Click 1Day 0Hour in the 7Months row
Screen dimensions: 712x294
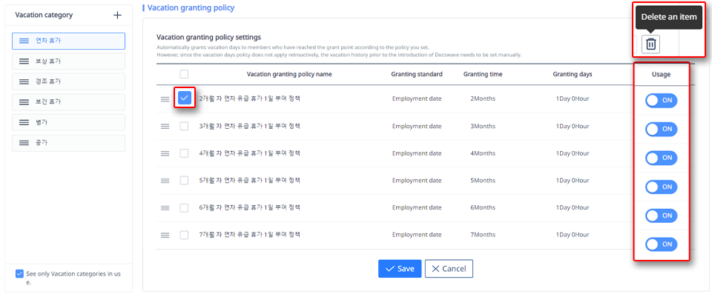[x=572, y=235]
